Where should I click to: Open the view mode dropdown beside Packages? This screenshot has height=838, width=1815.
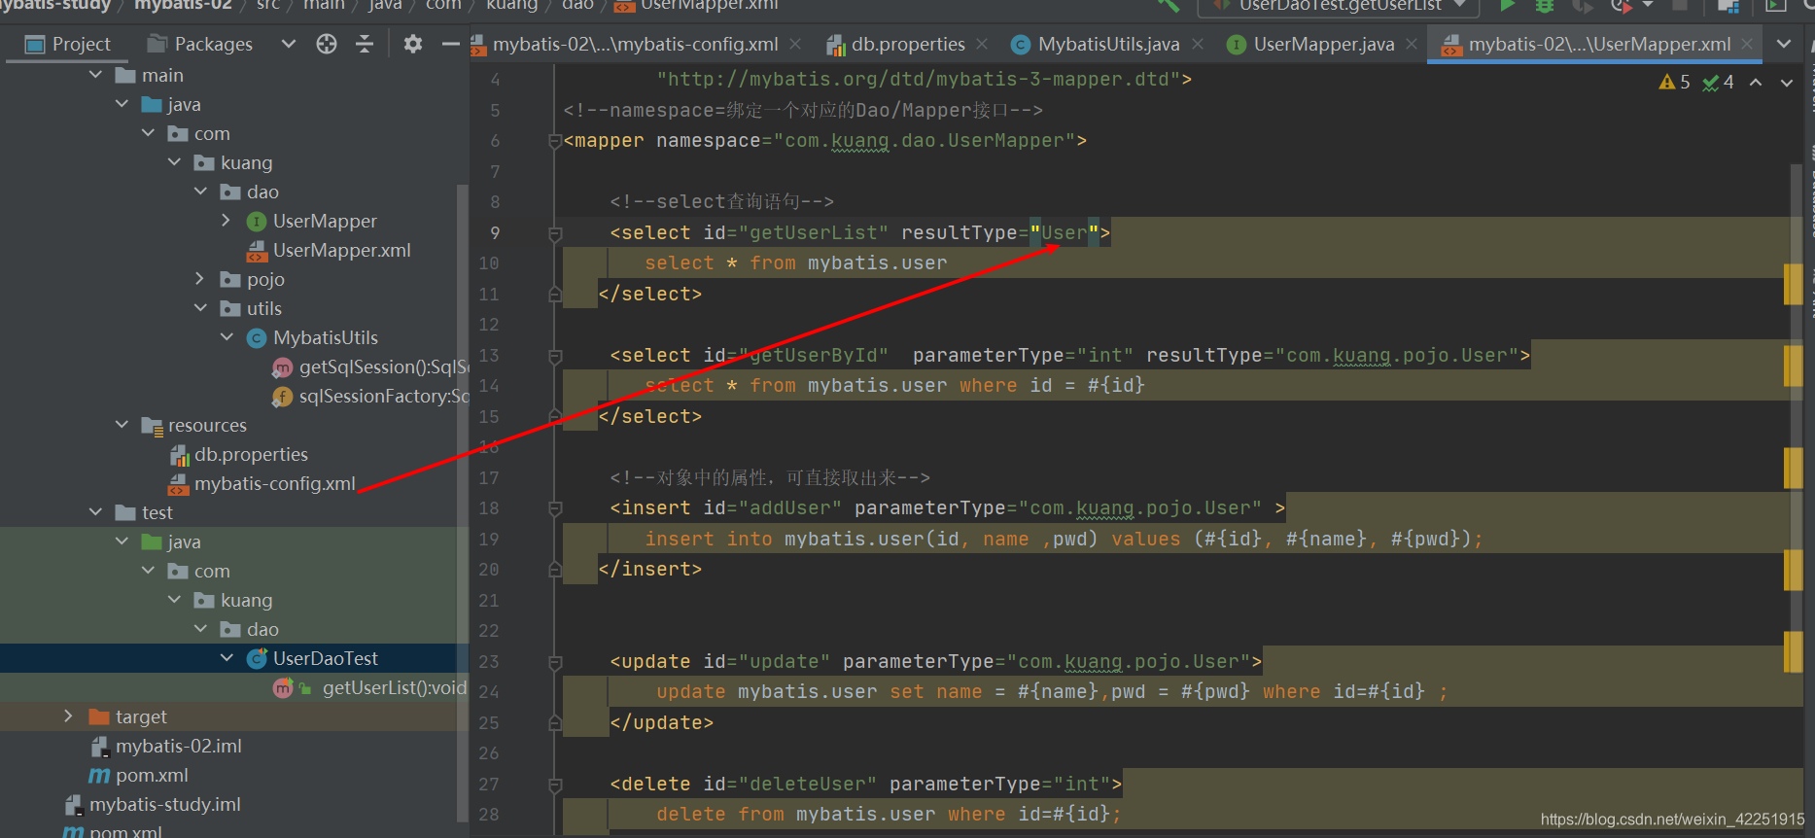pyautogui.click(x=288, y=44)
